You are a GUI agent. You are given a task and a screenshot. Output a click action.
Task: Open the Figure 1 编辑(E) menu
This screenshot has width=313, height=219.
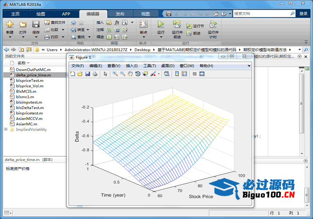click(95, 66)
